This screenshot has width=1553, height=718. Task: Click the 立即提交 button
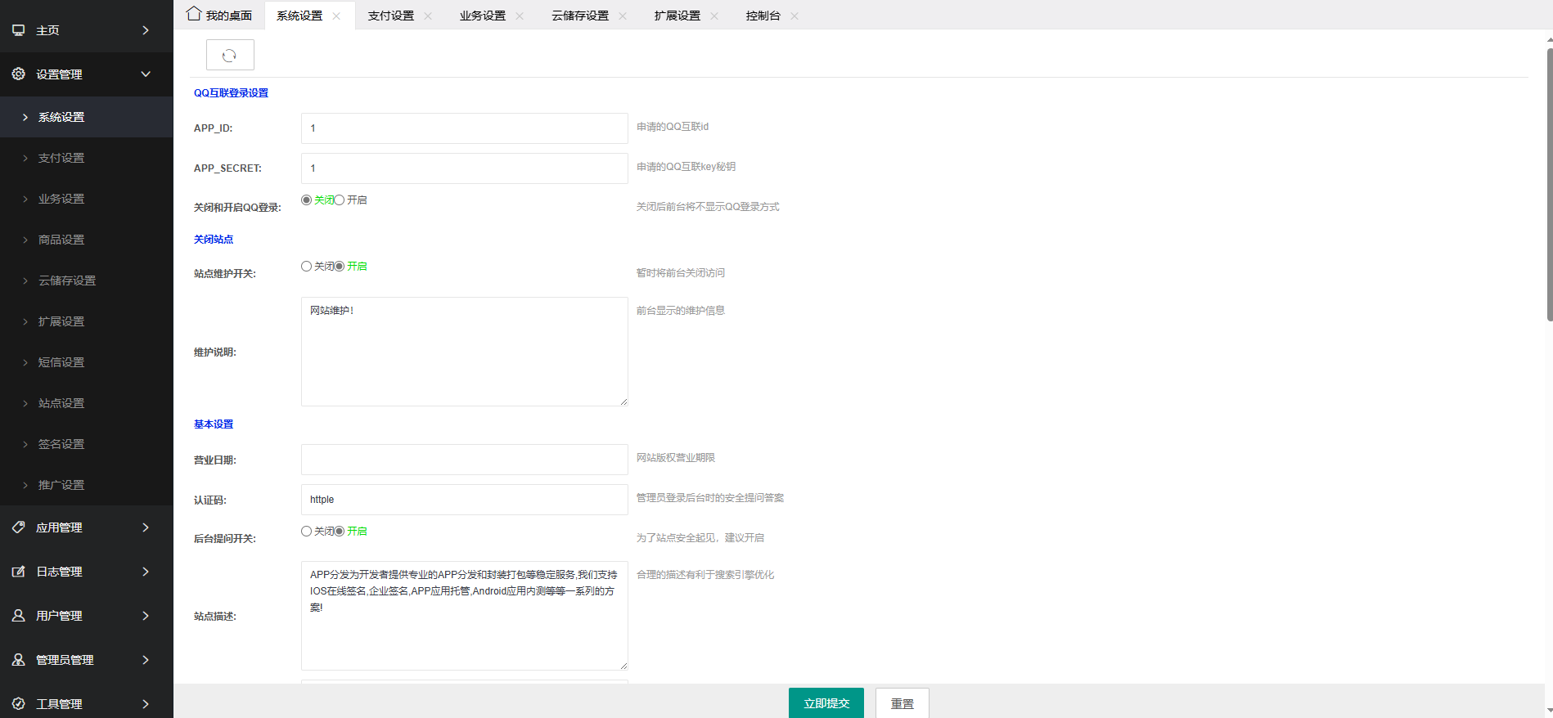tap(826, 703)
